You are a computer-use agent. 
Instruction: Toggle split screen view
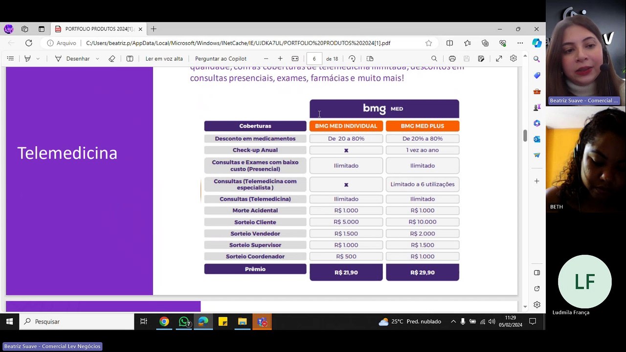pos(449,43)
